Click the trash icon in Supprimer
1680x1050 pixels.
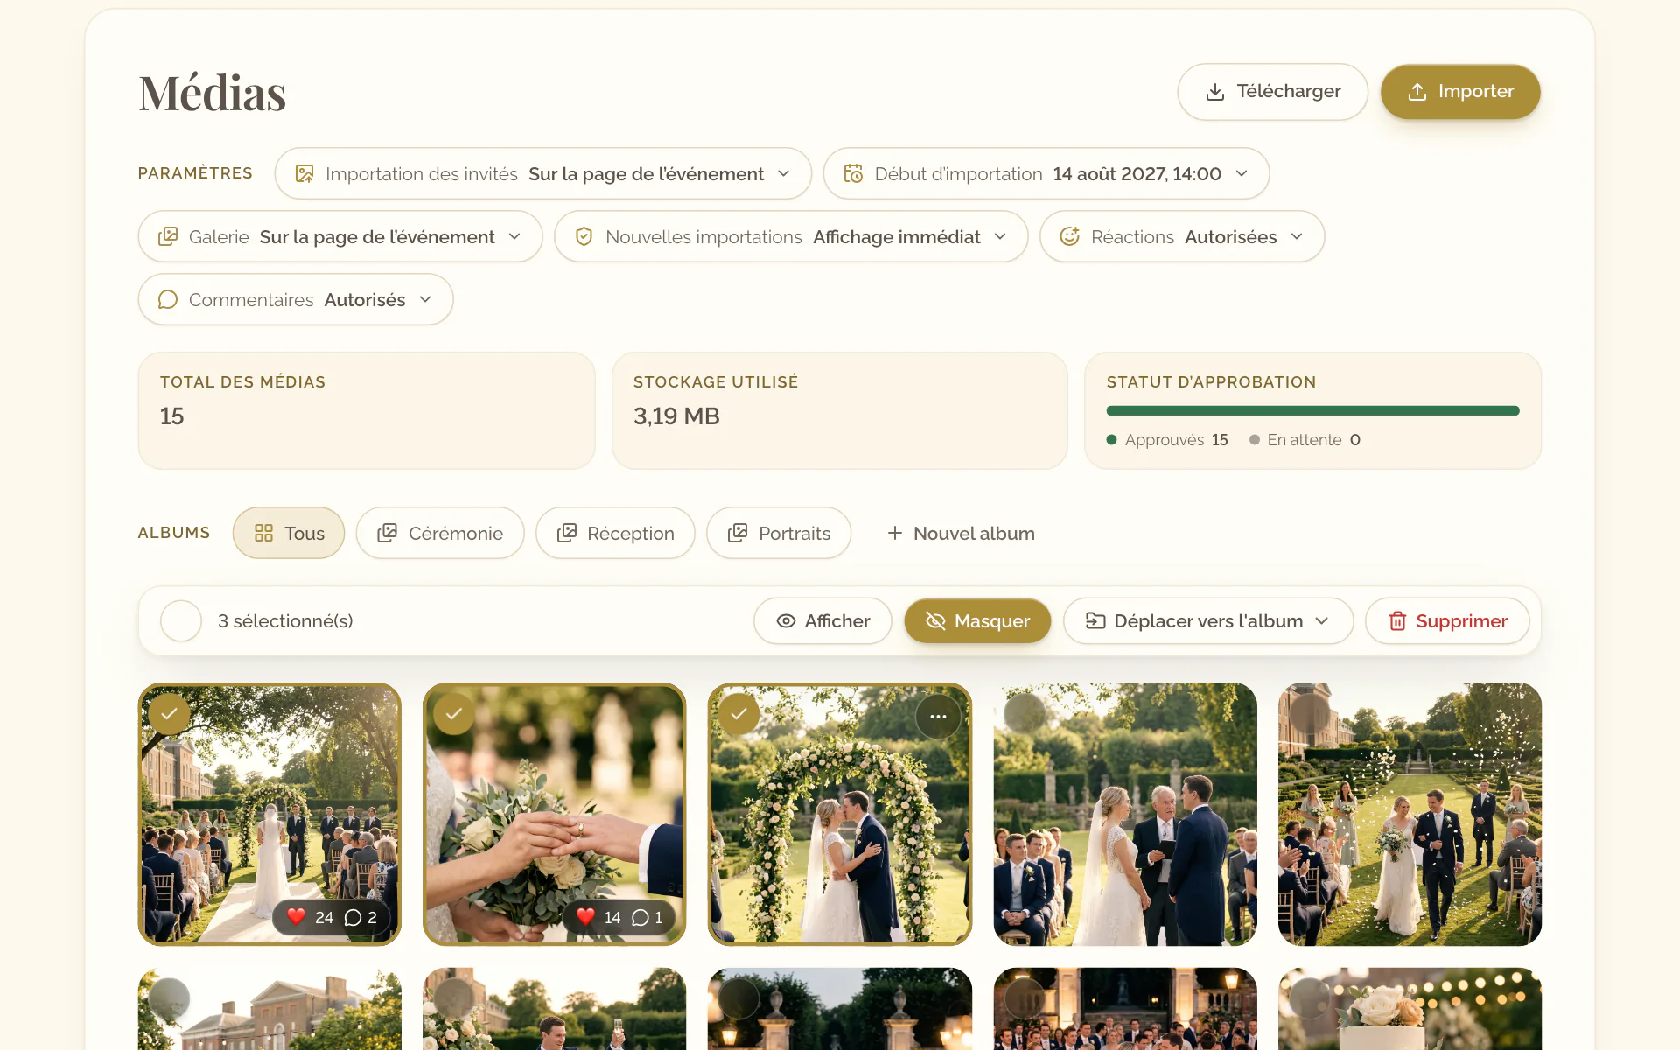pos(1397,620)
